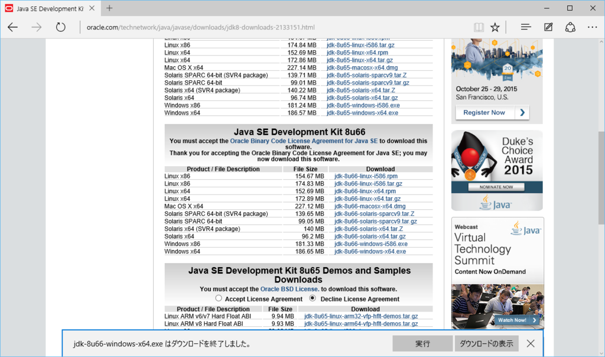Make a web note icon
Viewport: 605px width, 357px height.
pos(548,27)
